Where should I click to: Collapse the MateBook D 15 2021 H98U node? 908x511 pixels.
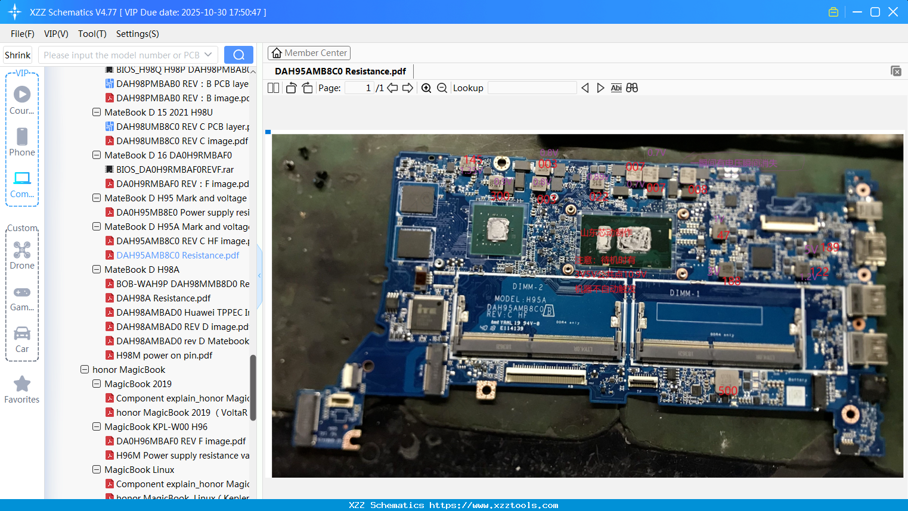[x=97, y=113]
